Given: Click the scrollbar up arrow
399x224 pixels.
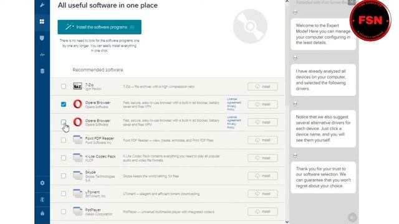Looking at the screenshot, I should tap(287, 1).
